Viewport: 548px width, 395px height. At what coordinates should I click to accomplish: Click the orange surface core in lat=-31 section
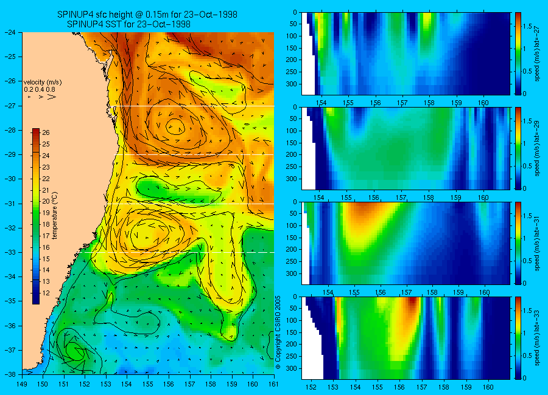click(365, 207)
